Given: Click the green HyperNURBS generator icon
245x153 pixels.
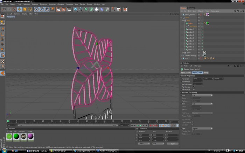Looking at the screenshot, I should (x=86, y=9).
